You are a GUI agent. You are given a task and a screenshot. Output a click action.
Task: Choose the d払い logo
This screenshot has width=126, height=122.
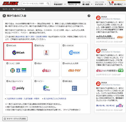coord(46,70)
